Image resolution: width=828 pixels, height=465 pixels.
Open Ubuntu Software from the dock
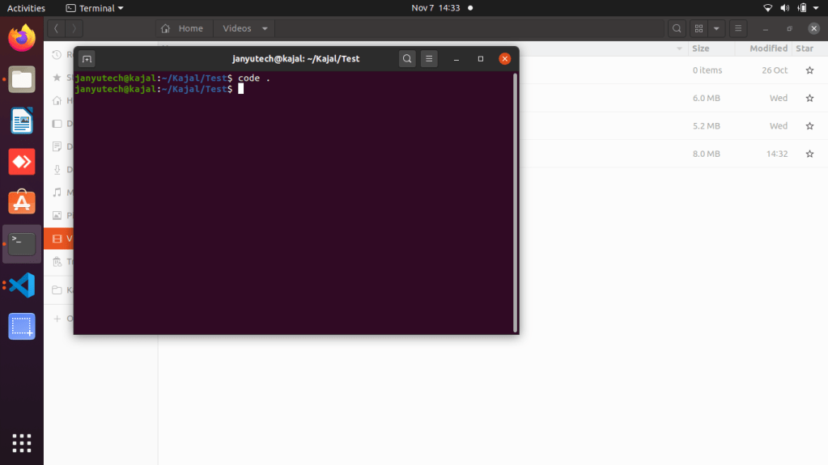(22, 202)
